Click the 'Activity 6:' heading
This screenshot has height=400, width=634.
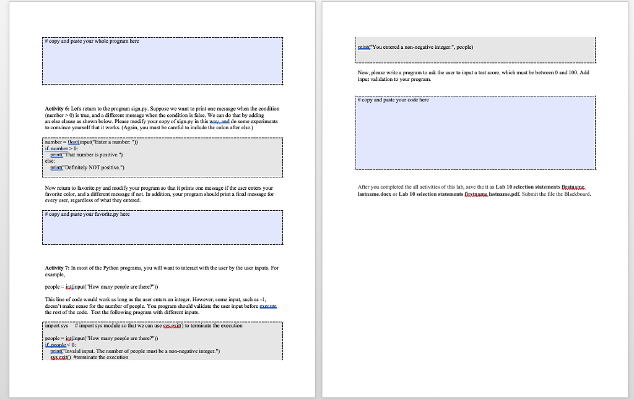pos(57,109)
